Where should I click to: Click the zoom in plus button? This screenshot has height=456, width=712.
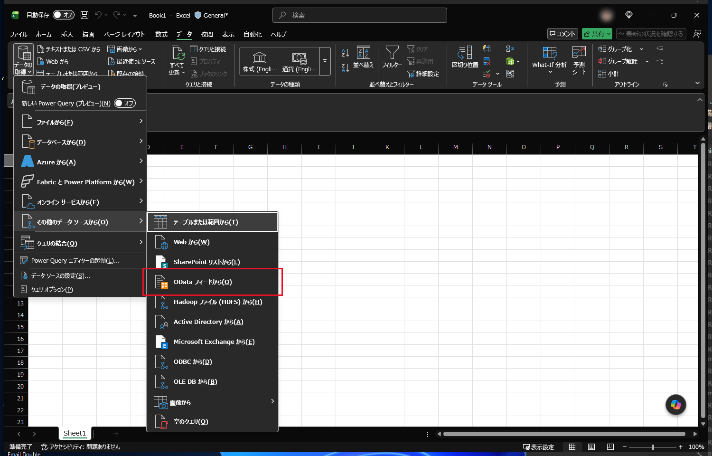680,447
